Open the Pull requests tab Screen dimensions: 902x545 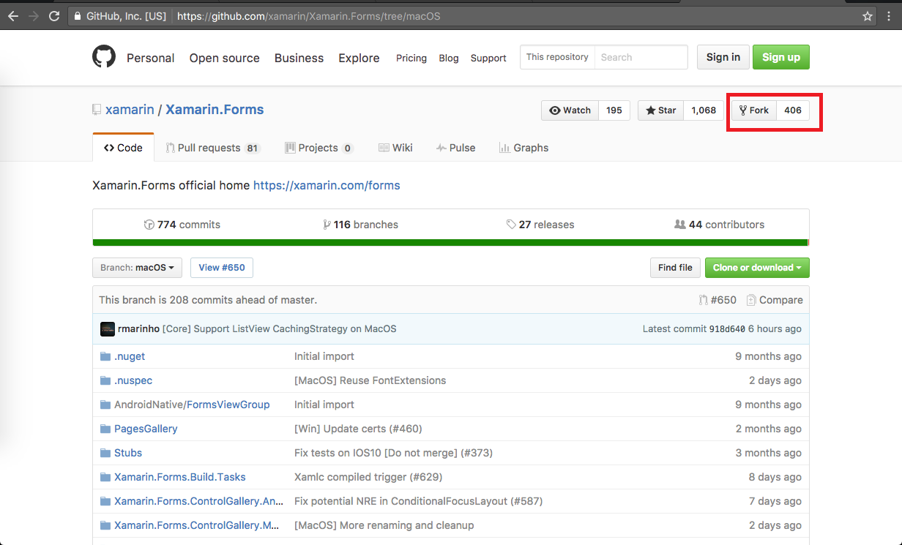[213, 148]
